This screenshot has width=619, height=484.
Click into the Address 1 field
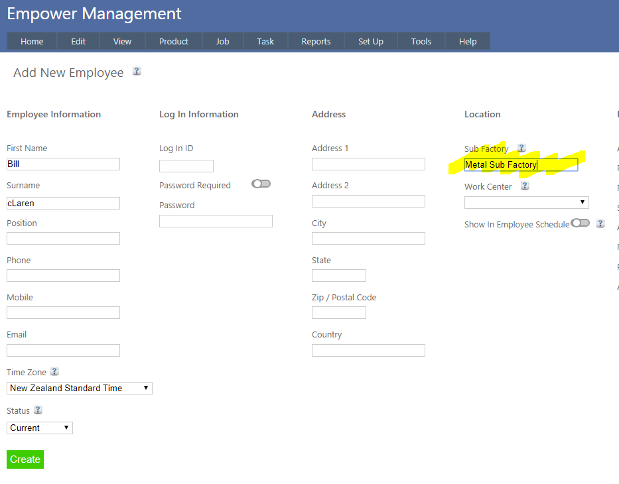click(x=368, y=164)
